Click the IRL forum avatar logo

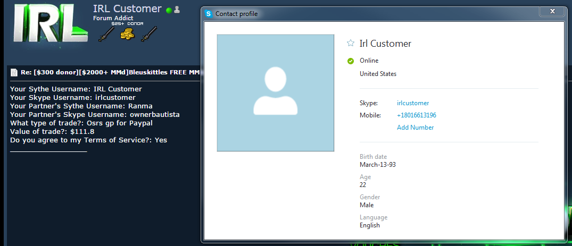(51, 23)
